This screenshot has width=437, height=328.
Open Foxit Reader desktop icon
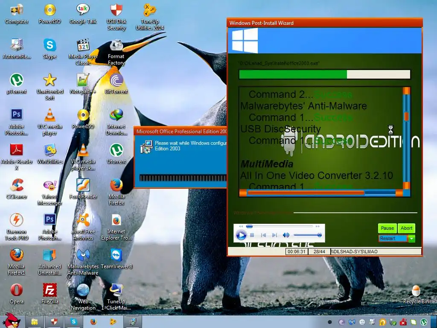(x=83, y=189)
